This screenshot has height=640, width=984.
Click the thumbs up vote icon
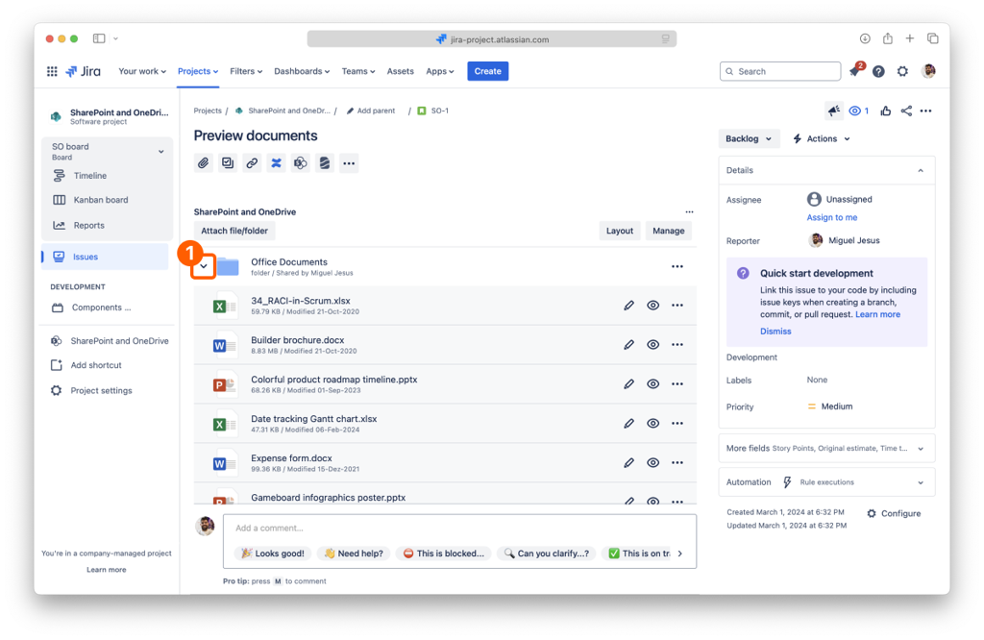point(885,111)
